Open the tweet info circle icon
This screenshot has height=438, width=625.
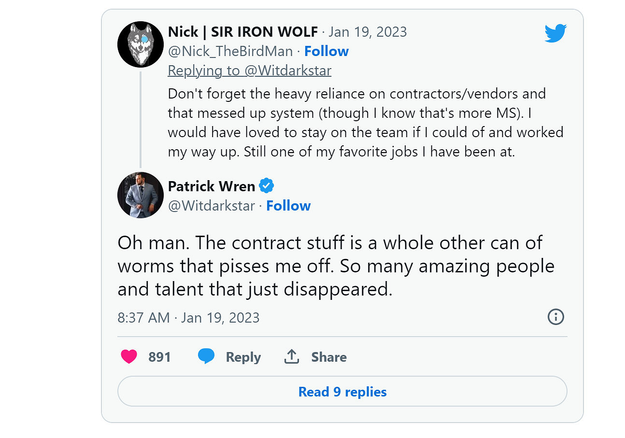556,317
